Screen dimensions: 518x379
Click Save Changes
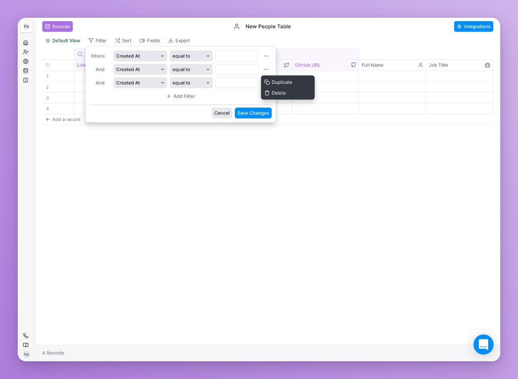tap(253, 113)
